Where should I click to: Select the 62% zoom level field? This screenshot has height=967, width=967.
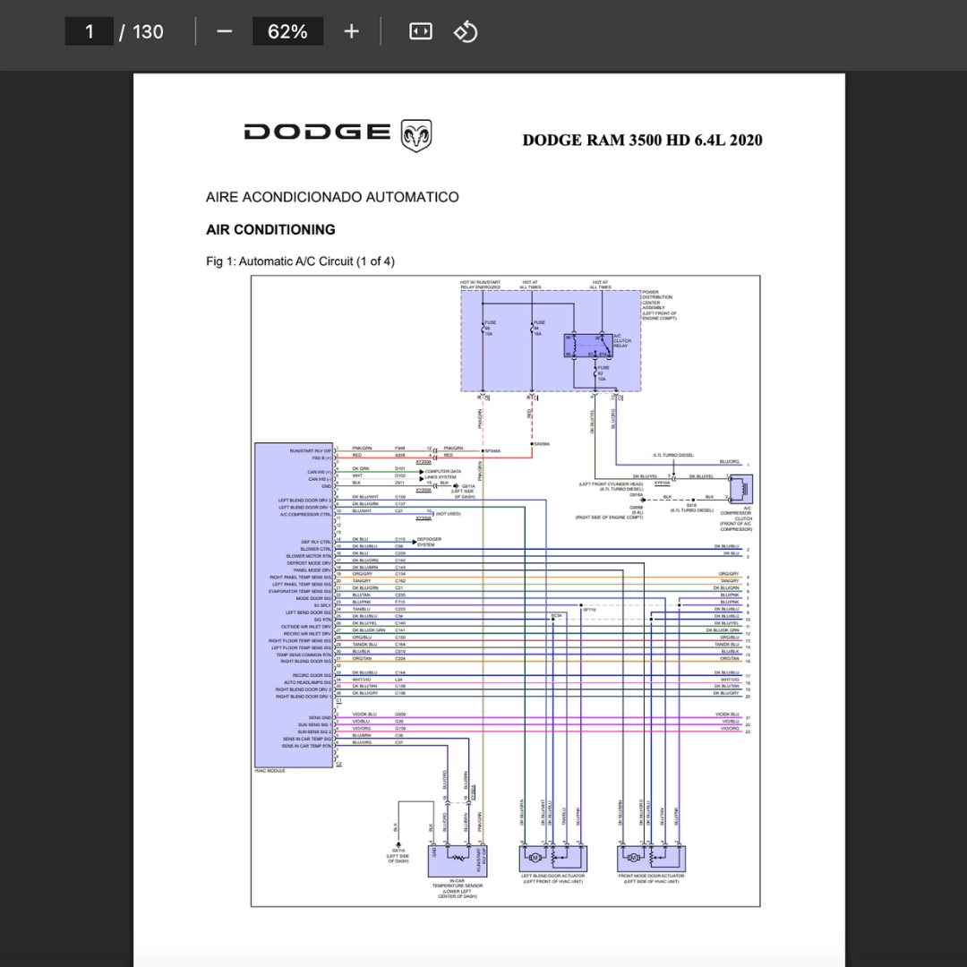coord(288,31)
